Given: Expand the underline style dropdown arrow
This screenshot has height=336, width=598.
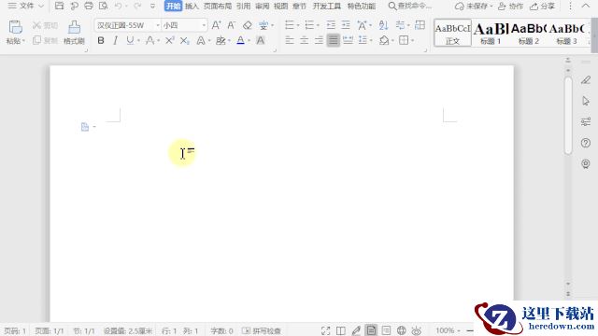Looking at the screenshot, I should click(x=138, y=41).
